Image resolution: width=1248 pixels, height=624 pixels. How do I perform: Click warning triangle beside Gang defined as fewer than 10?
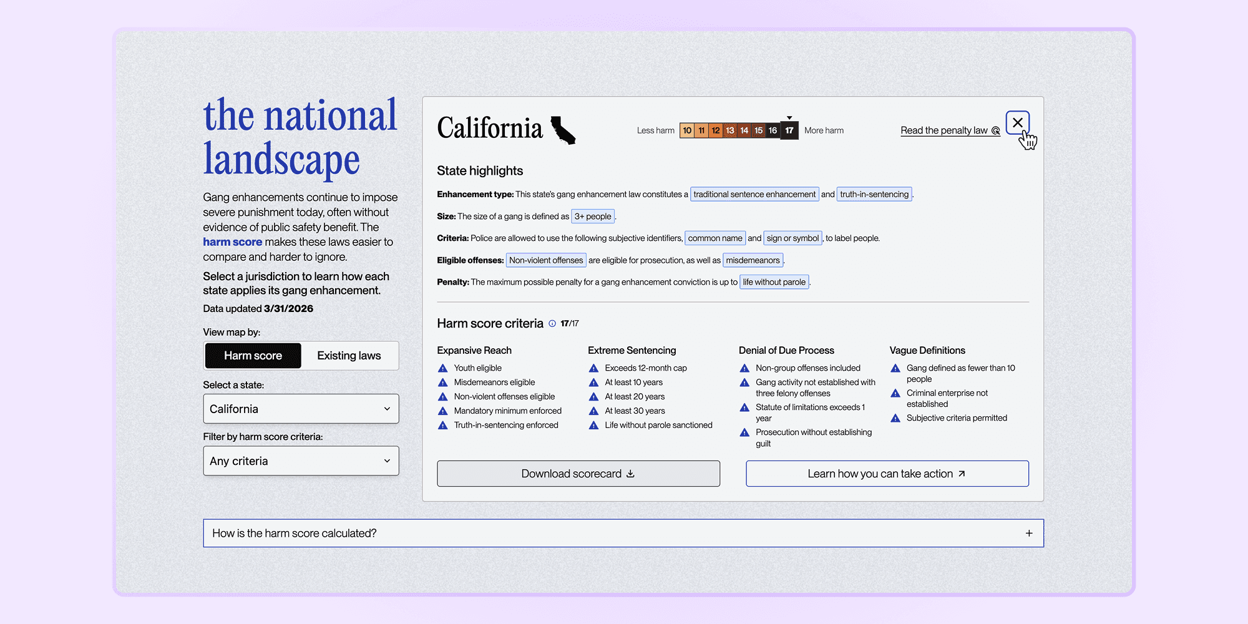click(x=895, y=368)
